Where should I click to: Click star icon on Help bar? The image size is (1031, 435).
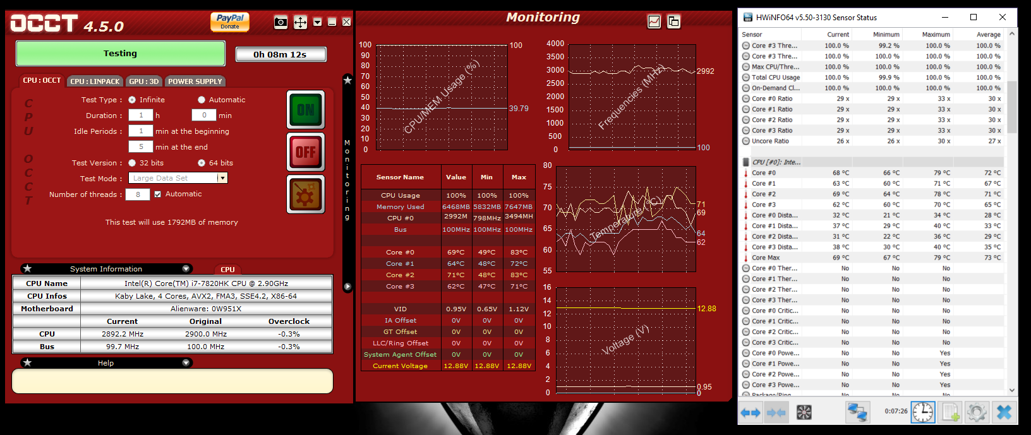coord(27,362)
